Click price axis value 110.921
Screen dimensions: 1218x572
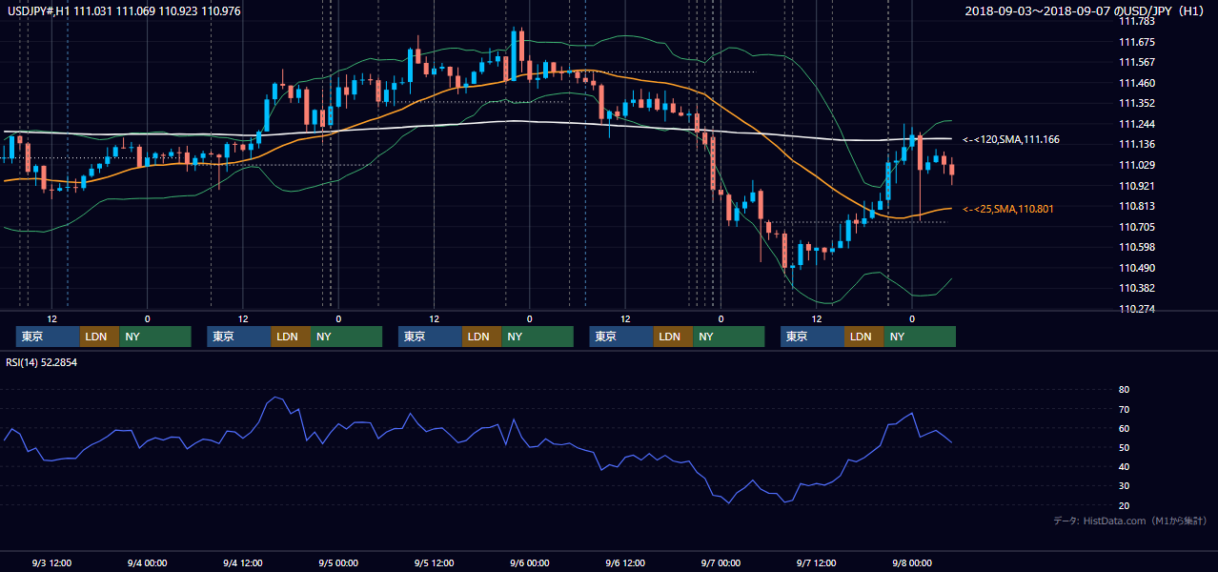[x=1136, y=186]
